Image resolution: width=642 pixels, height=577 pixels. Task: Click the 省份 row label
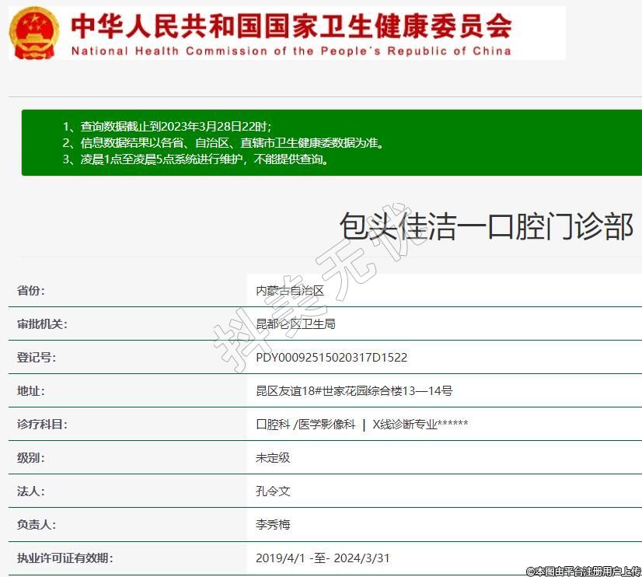click(31, 291)
